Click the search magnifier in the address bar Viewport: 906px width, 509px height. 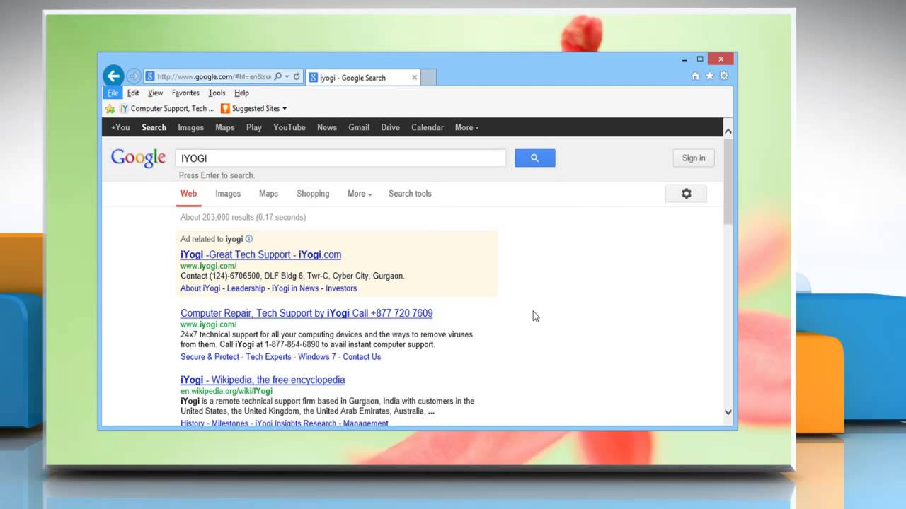[278, 76]
